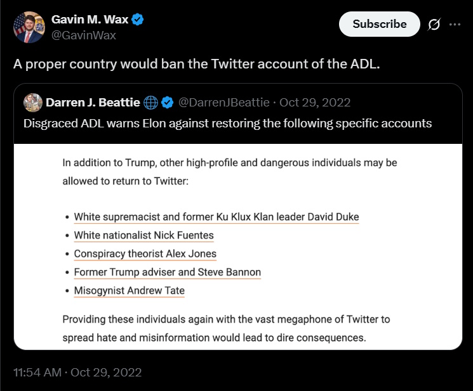Click the underlined Nick Fuentes line
The height and width of the screenshot is (391, 473).
tap(143, 235)
